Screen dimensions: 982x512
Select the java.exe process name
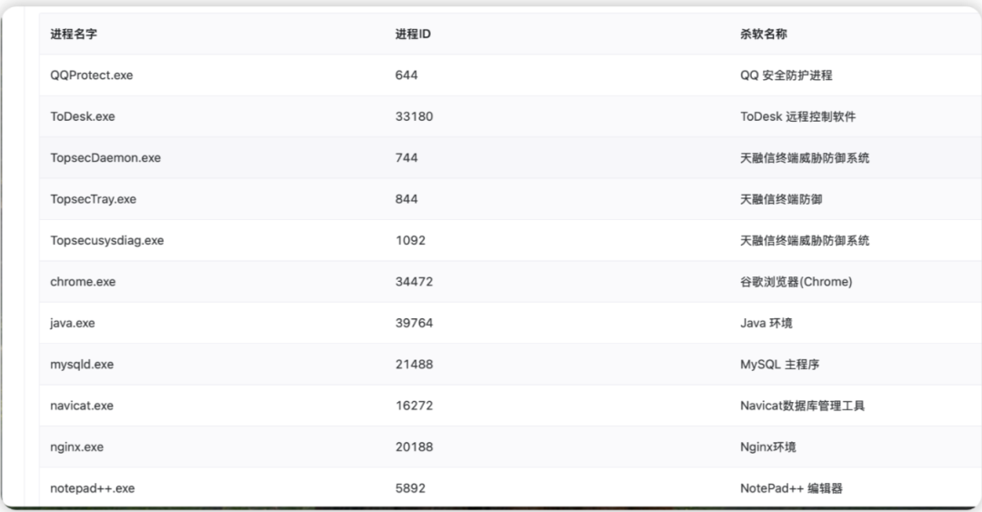click(73, 324)
